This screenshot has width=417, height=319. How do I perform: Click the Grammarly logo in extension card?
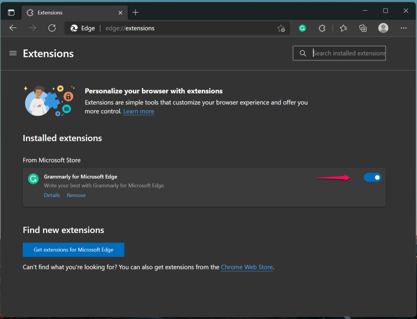tap(33, 179)
